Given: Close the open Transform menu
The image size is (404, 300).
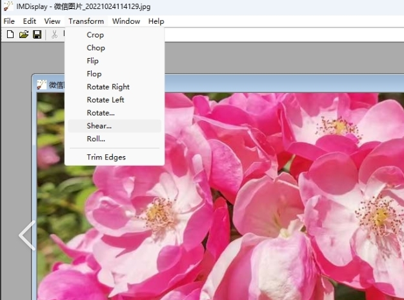Looking at the screenshot, I should (x=86, y=21).
